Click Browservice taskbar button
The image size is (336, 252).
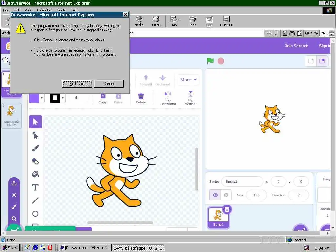point(85,248)
